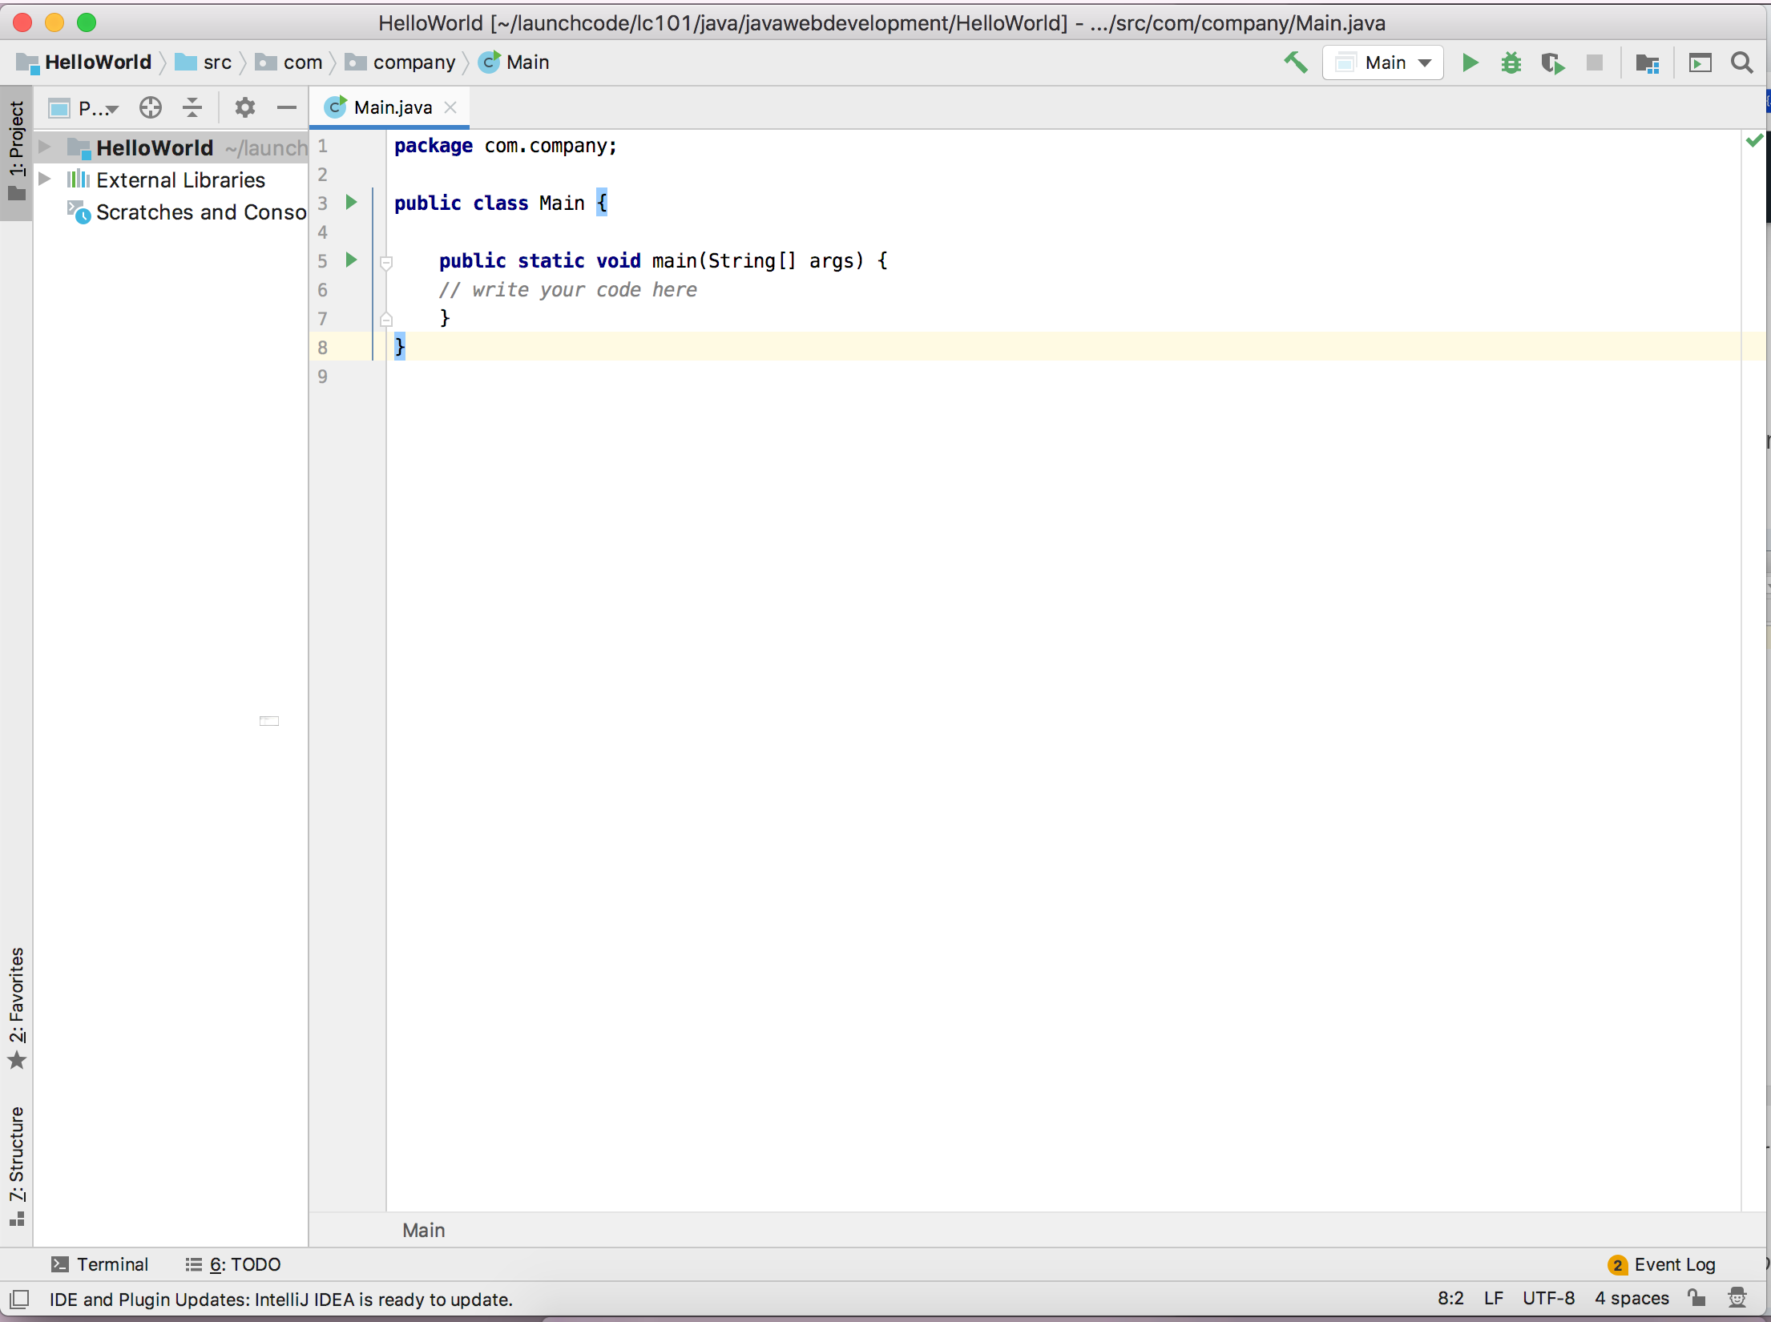Click line number 1 in gutter

[322, 146]
